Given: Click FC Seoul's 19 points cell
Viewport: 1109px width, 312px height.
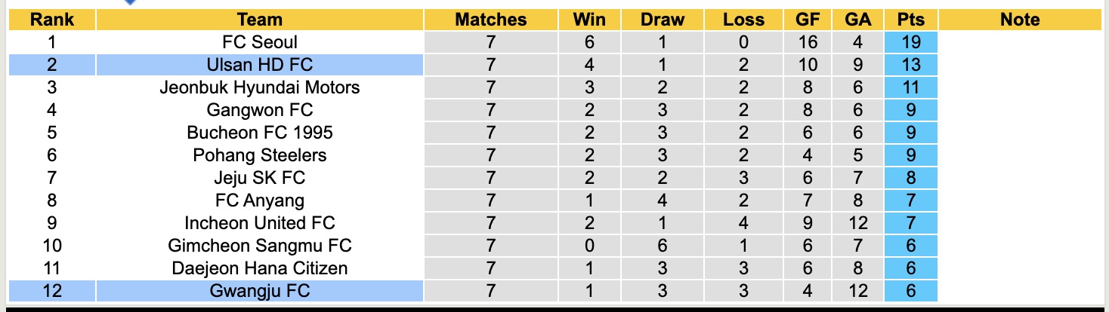Looking at the screenshot, I should (911, 42).
